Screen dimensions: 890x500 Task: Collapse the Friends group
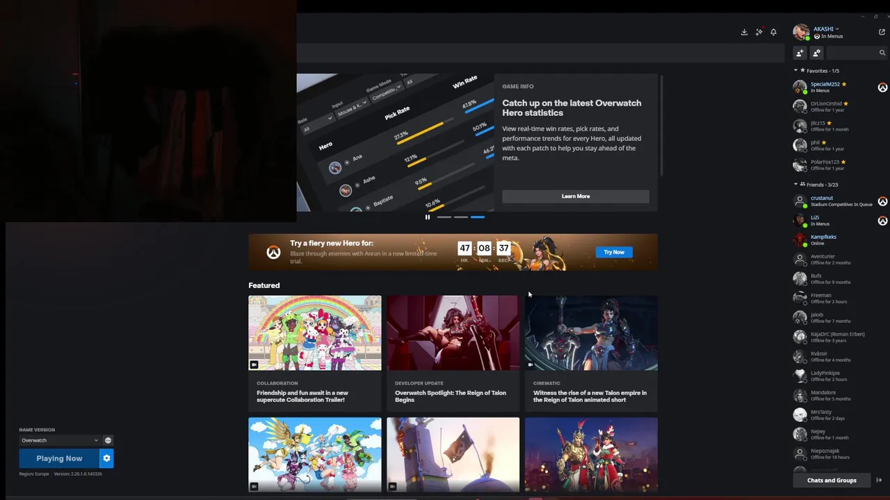pos(795,184)
